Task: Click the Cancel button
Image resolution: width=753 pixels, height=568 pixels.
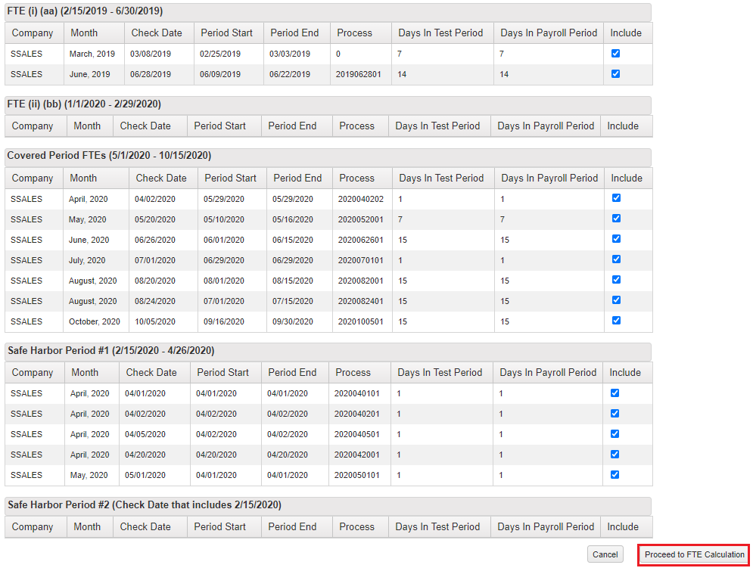Action: pos(605,554)
